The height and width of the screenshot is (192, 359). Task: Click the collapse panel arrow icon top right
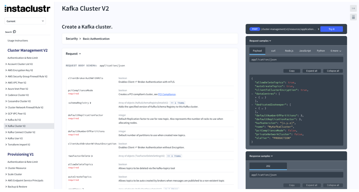coord(353,8)
